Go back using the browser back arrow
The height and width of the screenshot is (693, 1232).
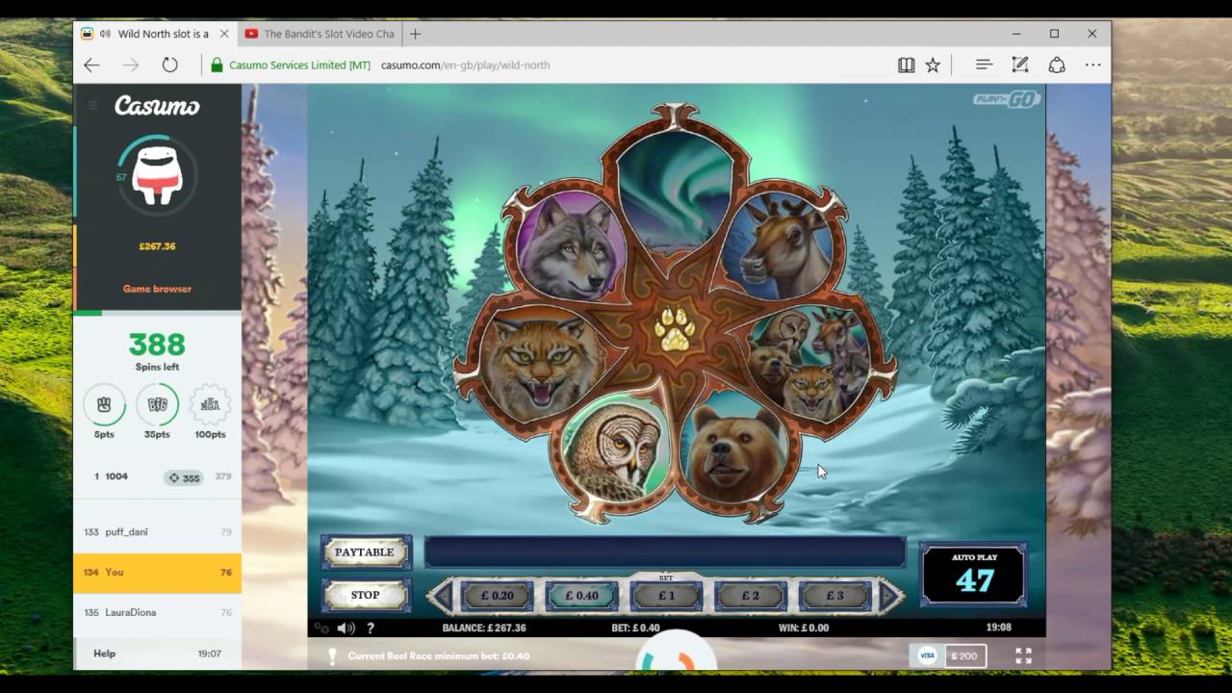pyautogui.click(x=91, y=64)
